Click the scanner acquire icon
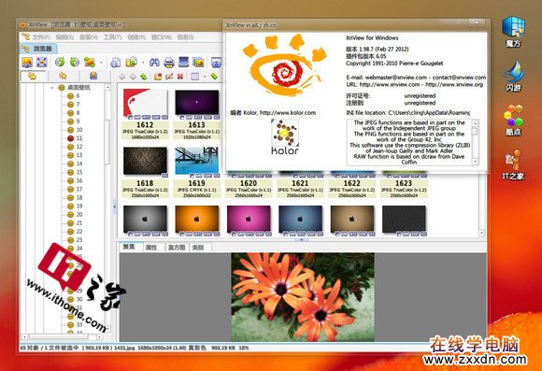 click(x=183, y=63)
